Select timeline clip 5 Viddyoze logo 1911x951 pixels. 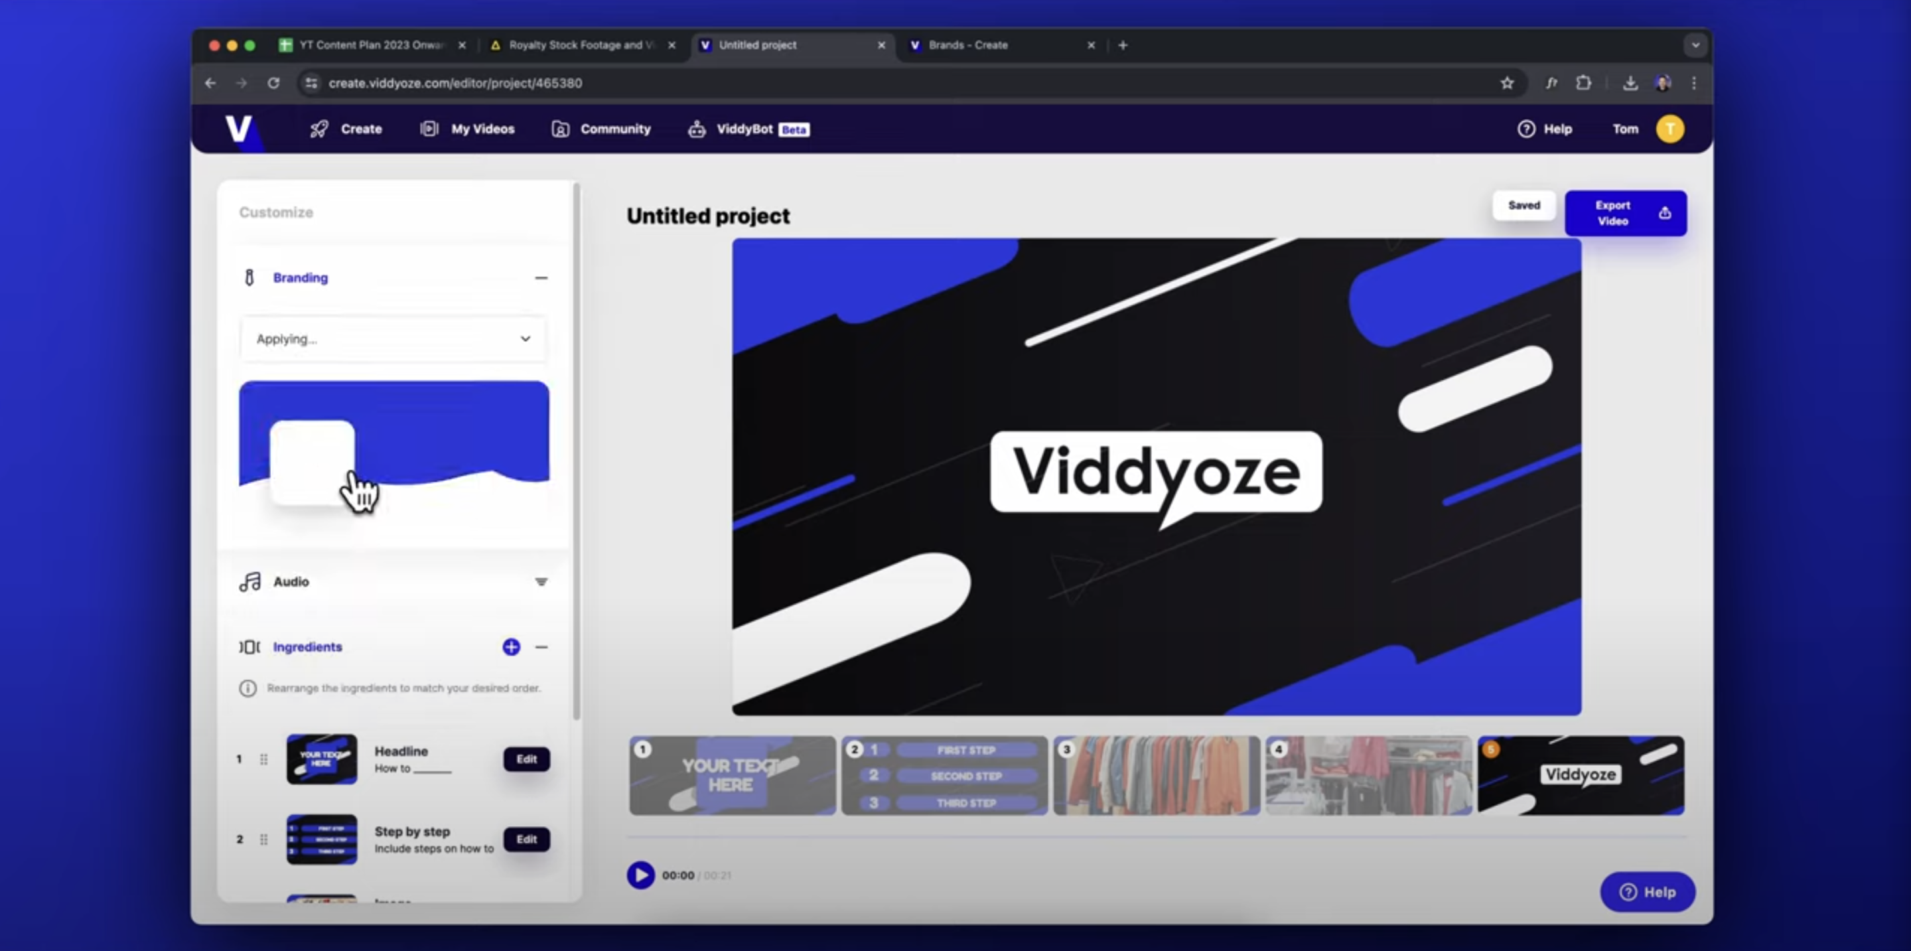(x=1581, y=775)
